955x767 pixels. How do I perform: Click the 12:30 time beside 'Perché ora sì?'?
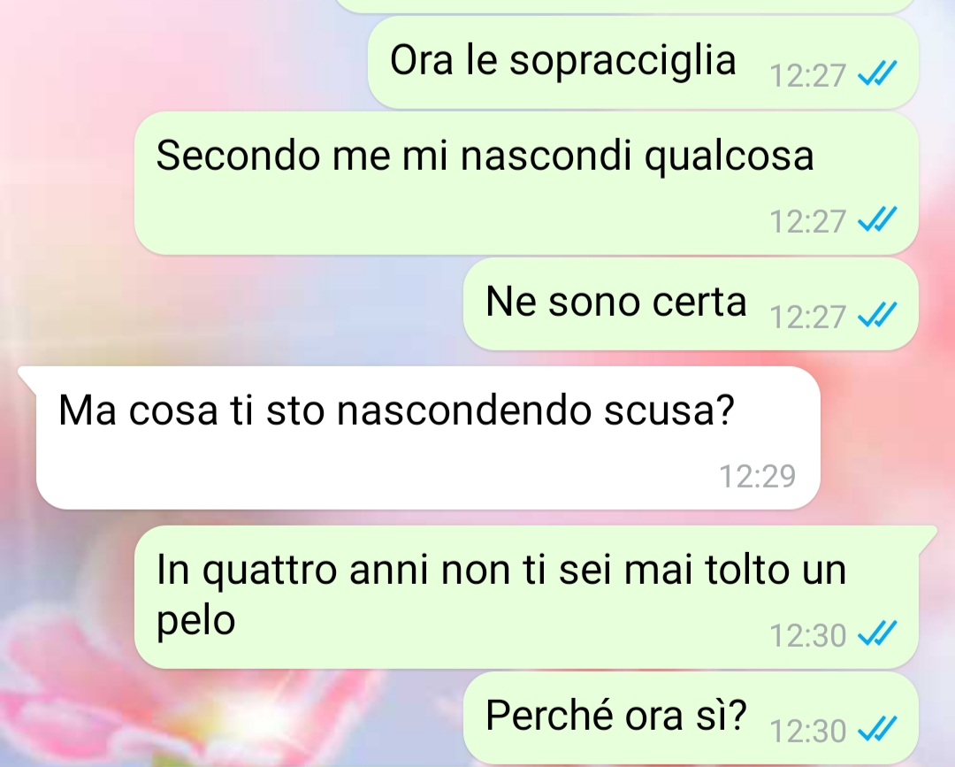(807, 732)
